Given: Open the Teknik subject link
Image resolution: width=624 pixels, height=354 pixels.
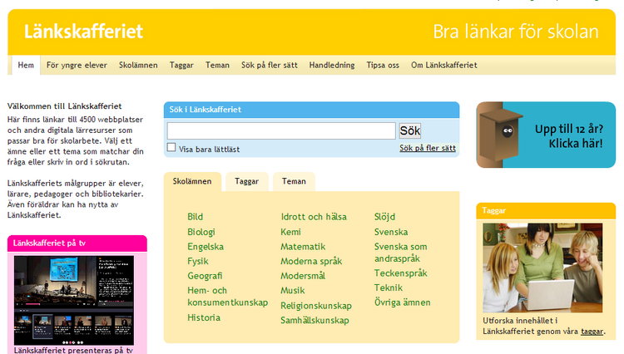Looking at the screenshot, I should click(x=389, y=288).
